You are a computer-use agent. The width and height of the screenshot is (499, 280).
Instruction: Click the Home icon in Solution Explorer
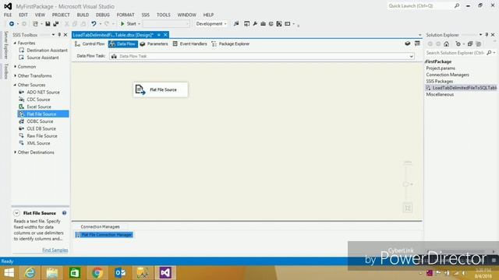(447, 44)
